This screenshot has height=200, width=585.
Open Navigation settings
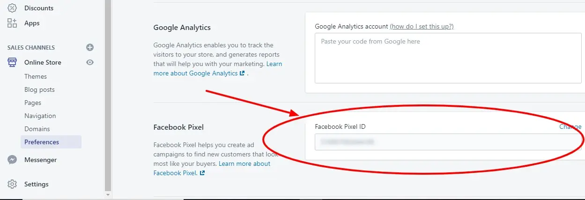[x=40, y=116]
